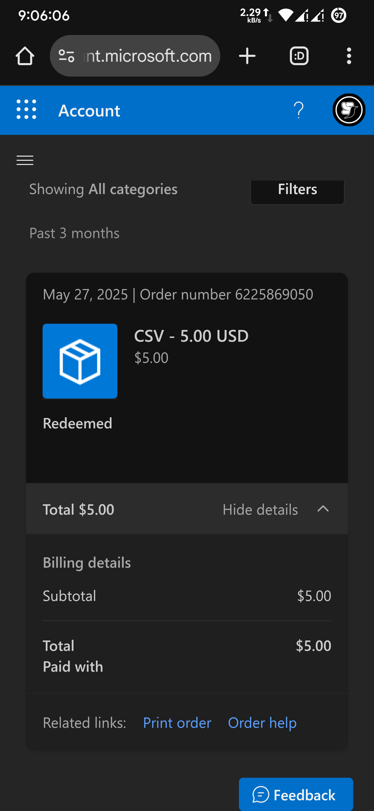Viewport: 374px width, 811px height.
Task: Open the tab switcher icon
Action: click(299, 56)
